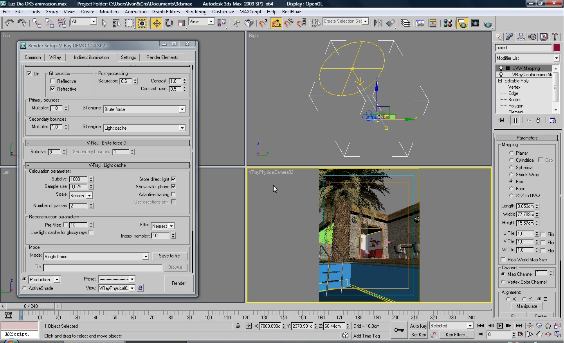Screen dimensions: 564x343
Task: Lock the view next to the View dropdown
Action: [x=140, y=288]
